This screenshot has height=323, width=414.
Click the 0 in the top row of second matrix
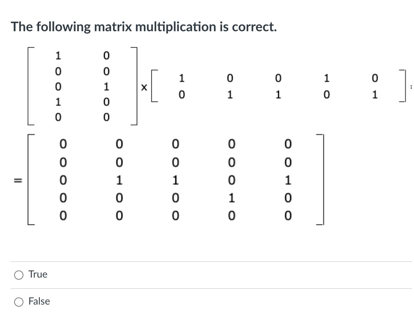click(x=230, y=78)
